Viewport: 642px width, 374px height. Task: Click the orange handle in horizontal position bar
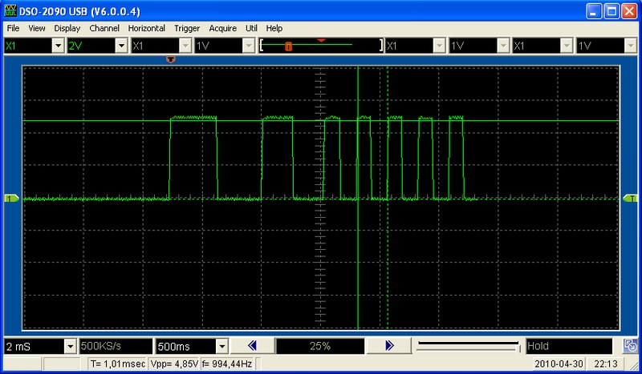coord(288,46)
